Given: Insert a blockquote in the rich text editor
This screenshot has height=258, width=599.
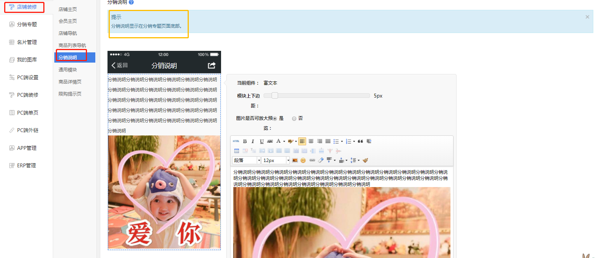Looking at the screenshot, I should point(360,141).
